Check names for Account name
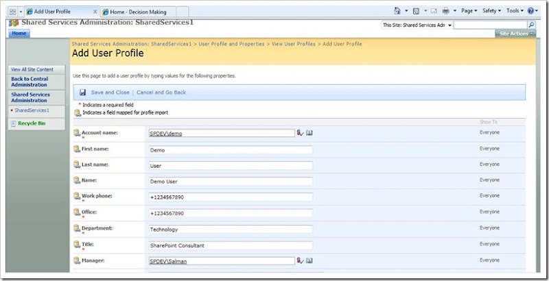This screenshot has height=281, width=549. (300, 133)
